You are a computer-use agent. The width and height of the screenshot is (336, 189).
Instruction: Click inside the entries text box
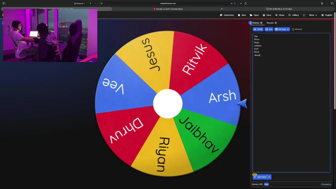pyautogui.click(x=291, y=103)
